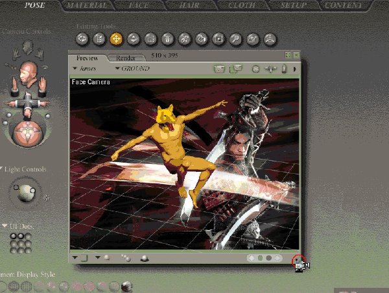389x293 pixels.
Task: Click the gray Face Camera head icon
Action: pos(27,47)
